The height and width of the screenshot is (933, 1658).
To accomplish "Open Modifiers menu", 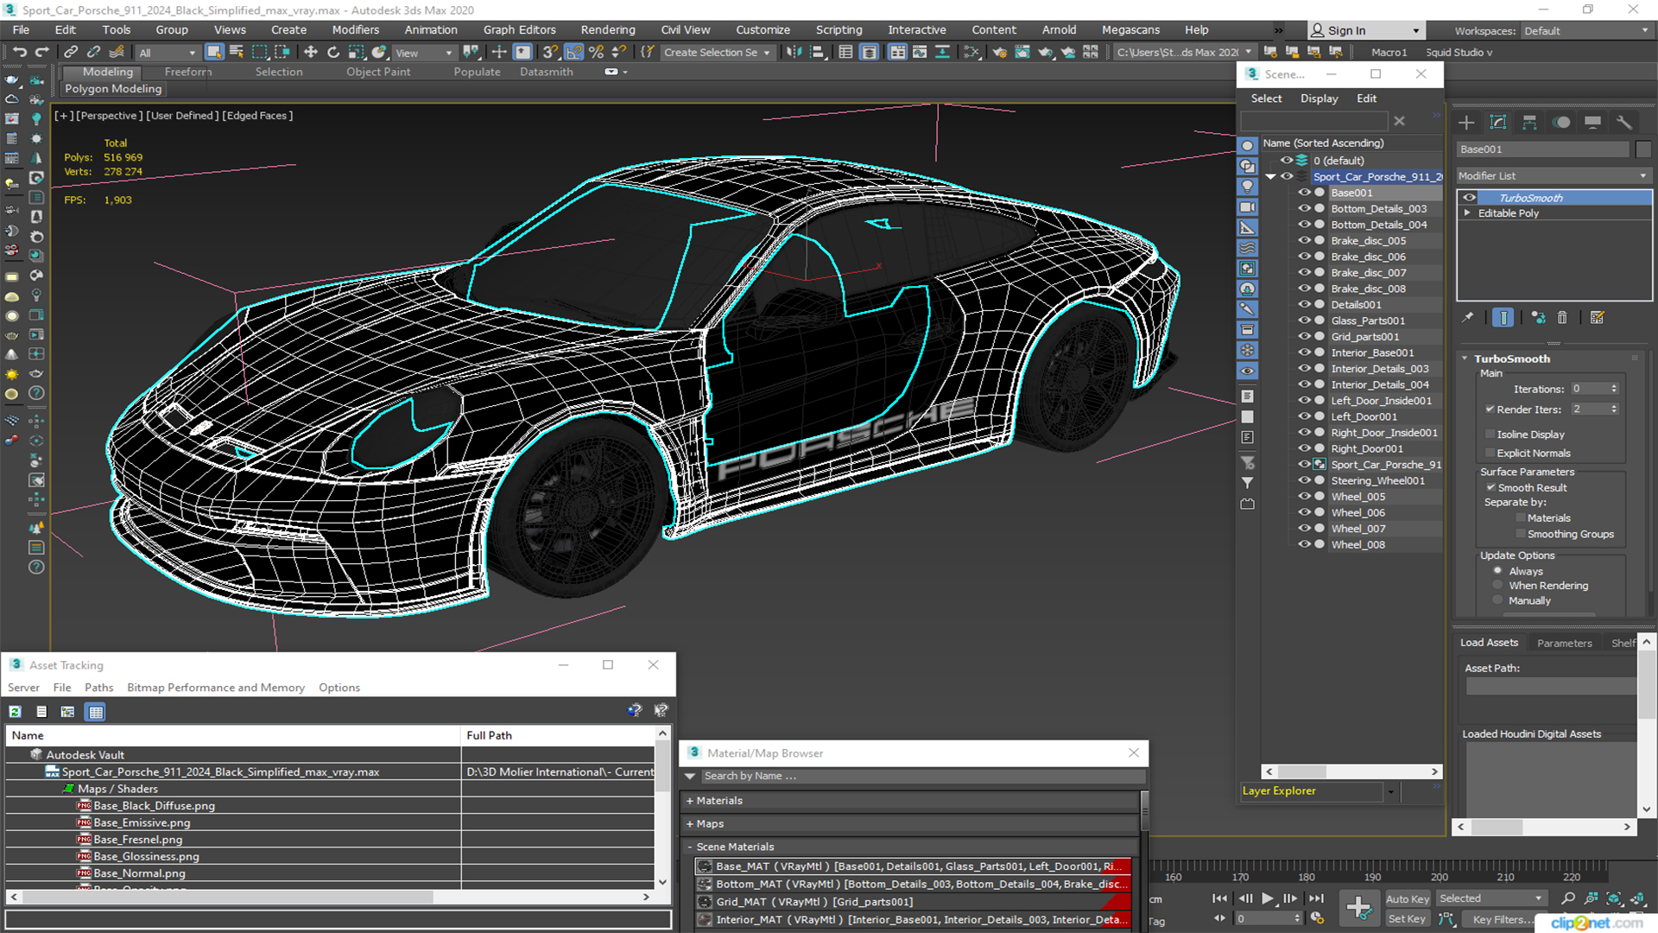I will pos(355,29).
